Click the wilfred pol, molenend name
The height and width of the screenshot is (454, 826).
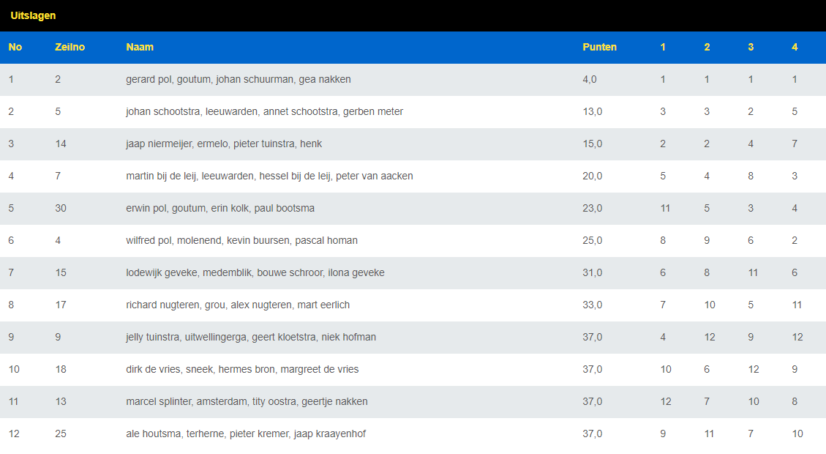point(241,240)
